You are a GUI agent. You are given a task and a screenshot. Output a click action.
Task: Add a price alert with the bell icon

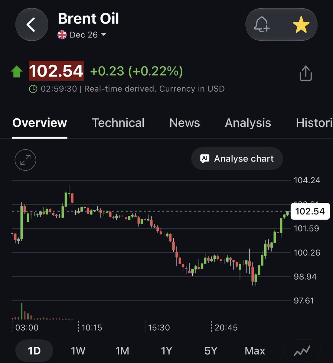262,25
